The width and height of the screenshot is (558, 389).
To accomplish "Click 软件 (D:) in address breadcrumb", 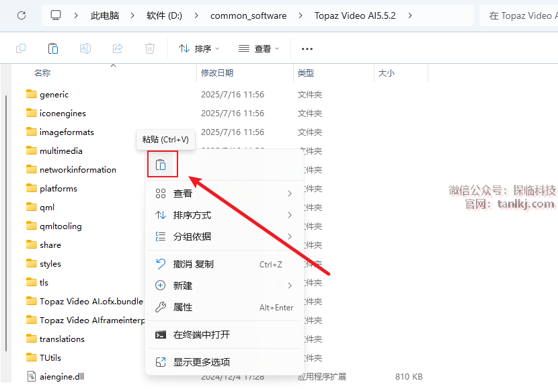I will point(164,15).
